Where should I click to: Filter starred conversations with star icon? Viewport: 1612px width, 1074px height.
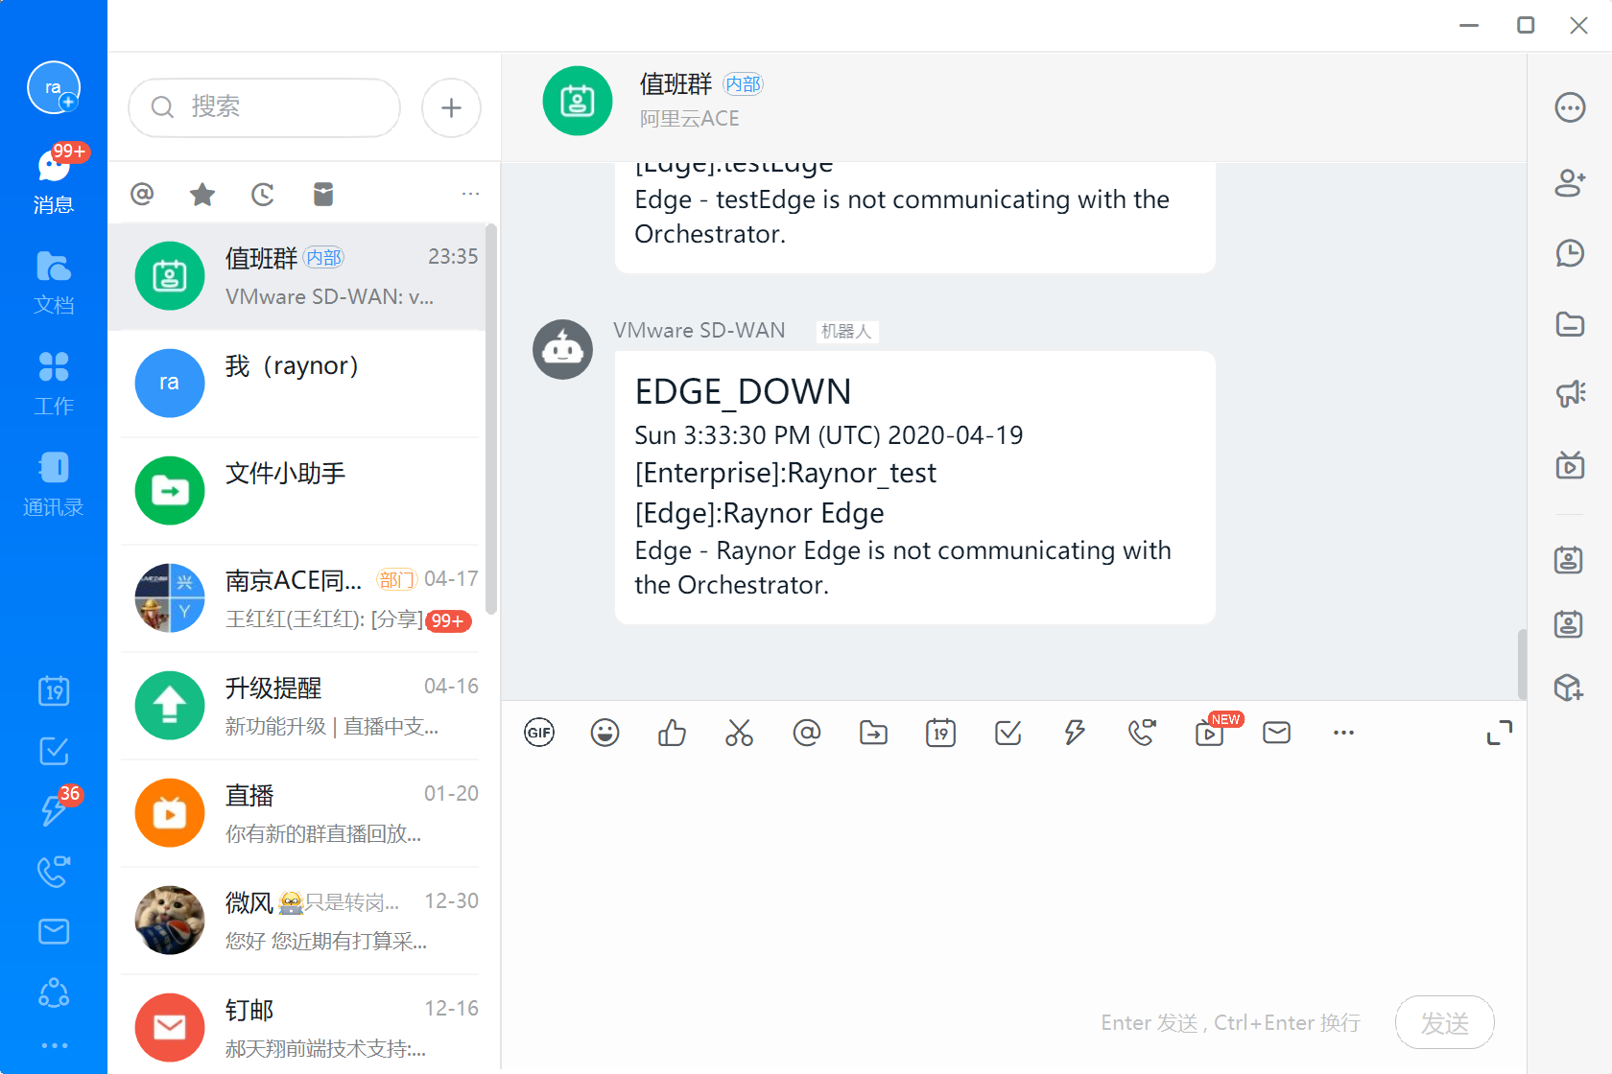tap(202, 195)
